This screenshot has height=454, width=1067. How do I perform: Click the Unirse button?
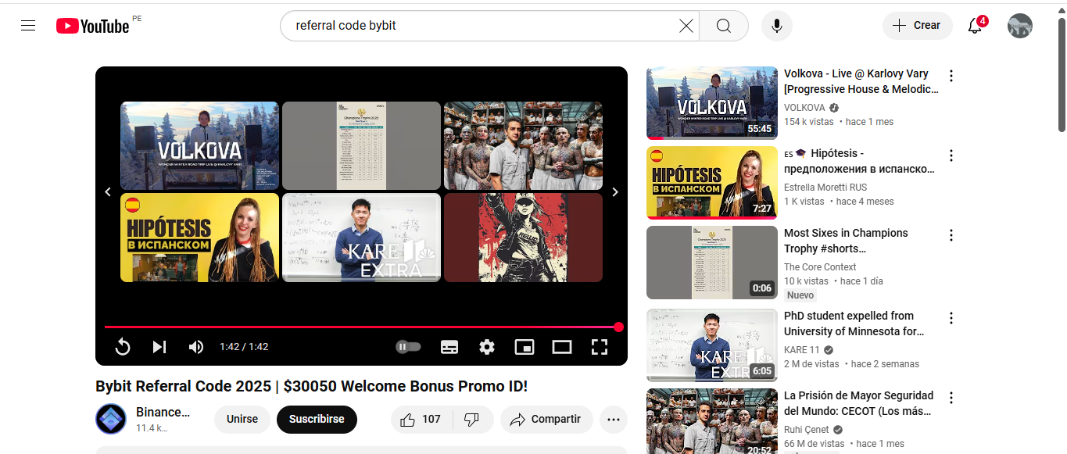click(242, 420)
